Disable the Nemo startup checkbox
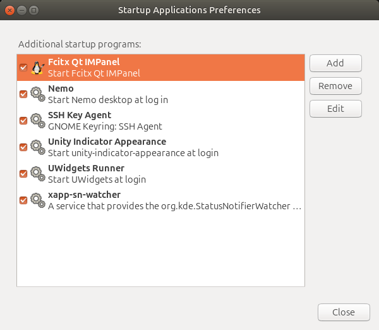The height and width of the screenshot is (330, 379). [23, 94]
